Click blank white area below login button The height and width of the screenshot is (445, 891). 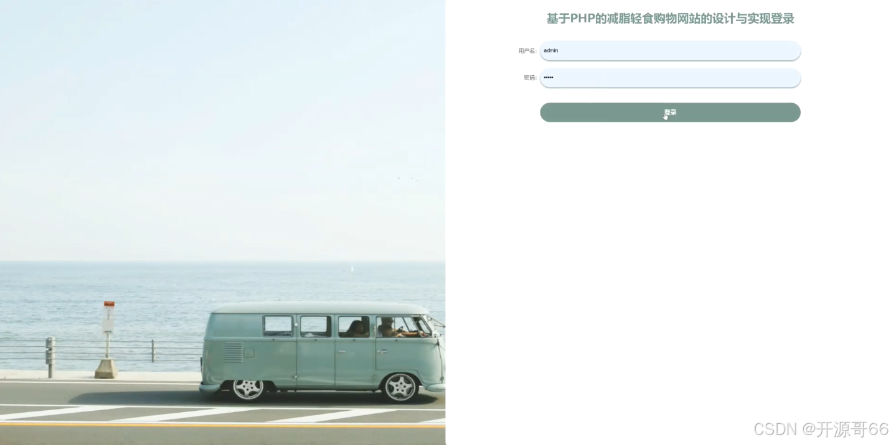click(x=670, y=261)
